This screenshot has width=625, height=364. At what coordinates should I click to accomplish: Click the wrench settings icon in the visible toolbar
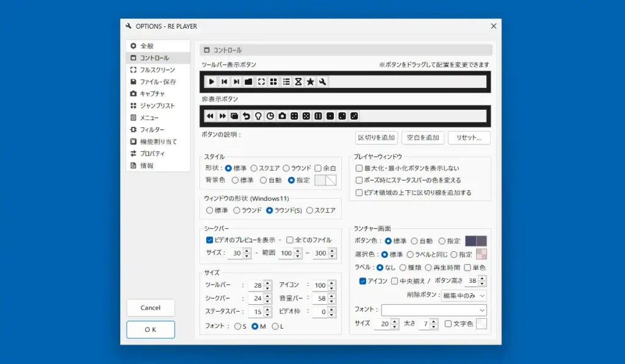[x=323, y=81]
